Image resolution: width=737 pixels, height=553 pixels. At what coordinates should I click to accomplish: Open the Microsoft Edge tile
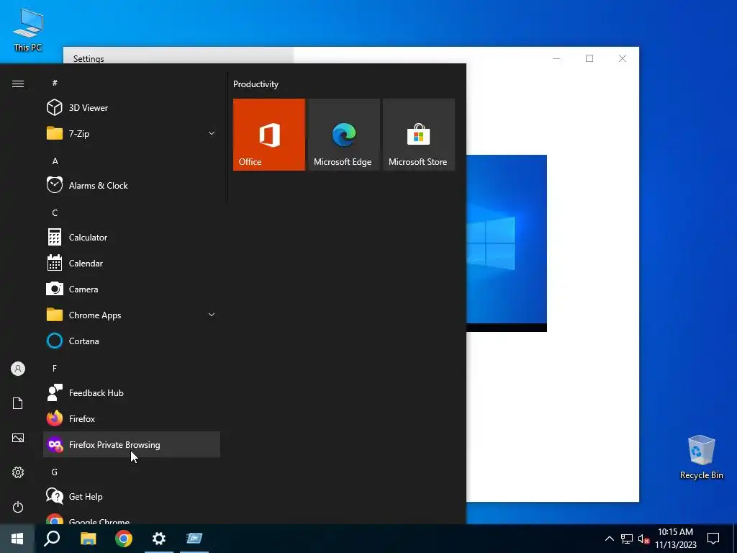(x=343, y=135)
